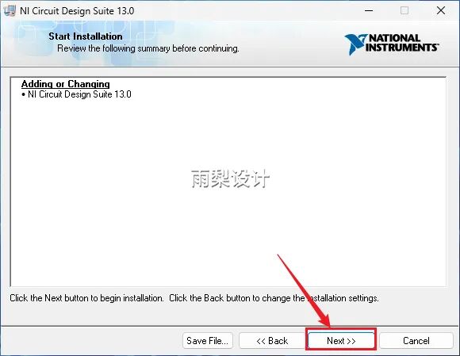This screenshot has width=460, height=356.
Task: Click the installer icon in the title bar
Action: tap(10, 11)
